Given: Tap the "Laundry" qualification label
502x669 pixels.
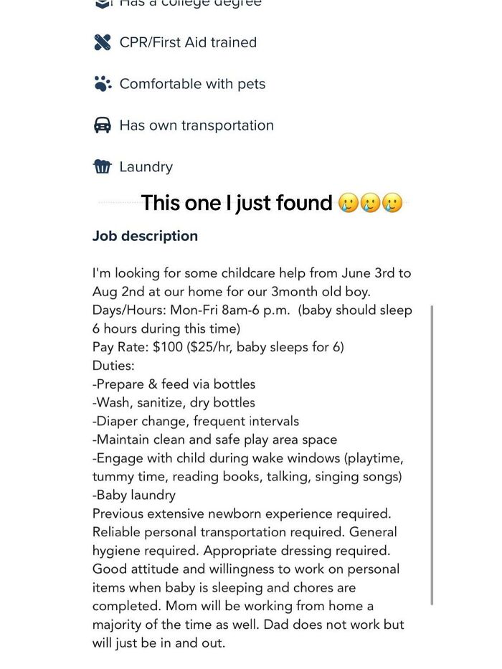Looking at the screenshot, I should pyautogui.click(x=146, y=167).
